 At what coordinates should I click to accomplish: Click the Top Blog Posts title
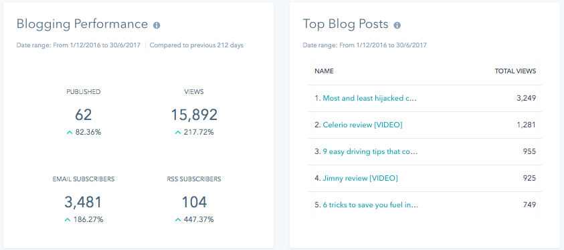coord(346,24)
